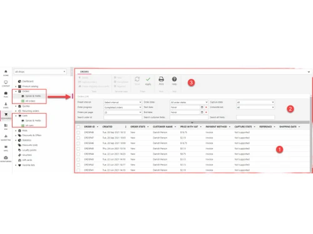Check the ORDER46 row checkbox

click(78, 143)
